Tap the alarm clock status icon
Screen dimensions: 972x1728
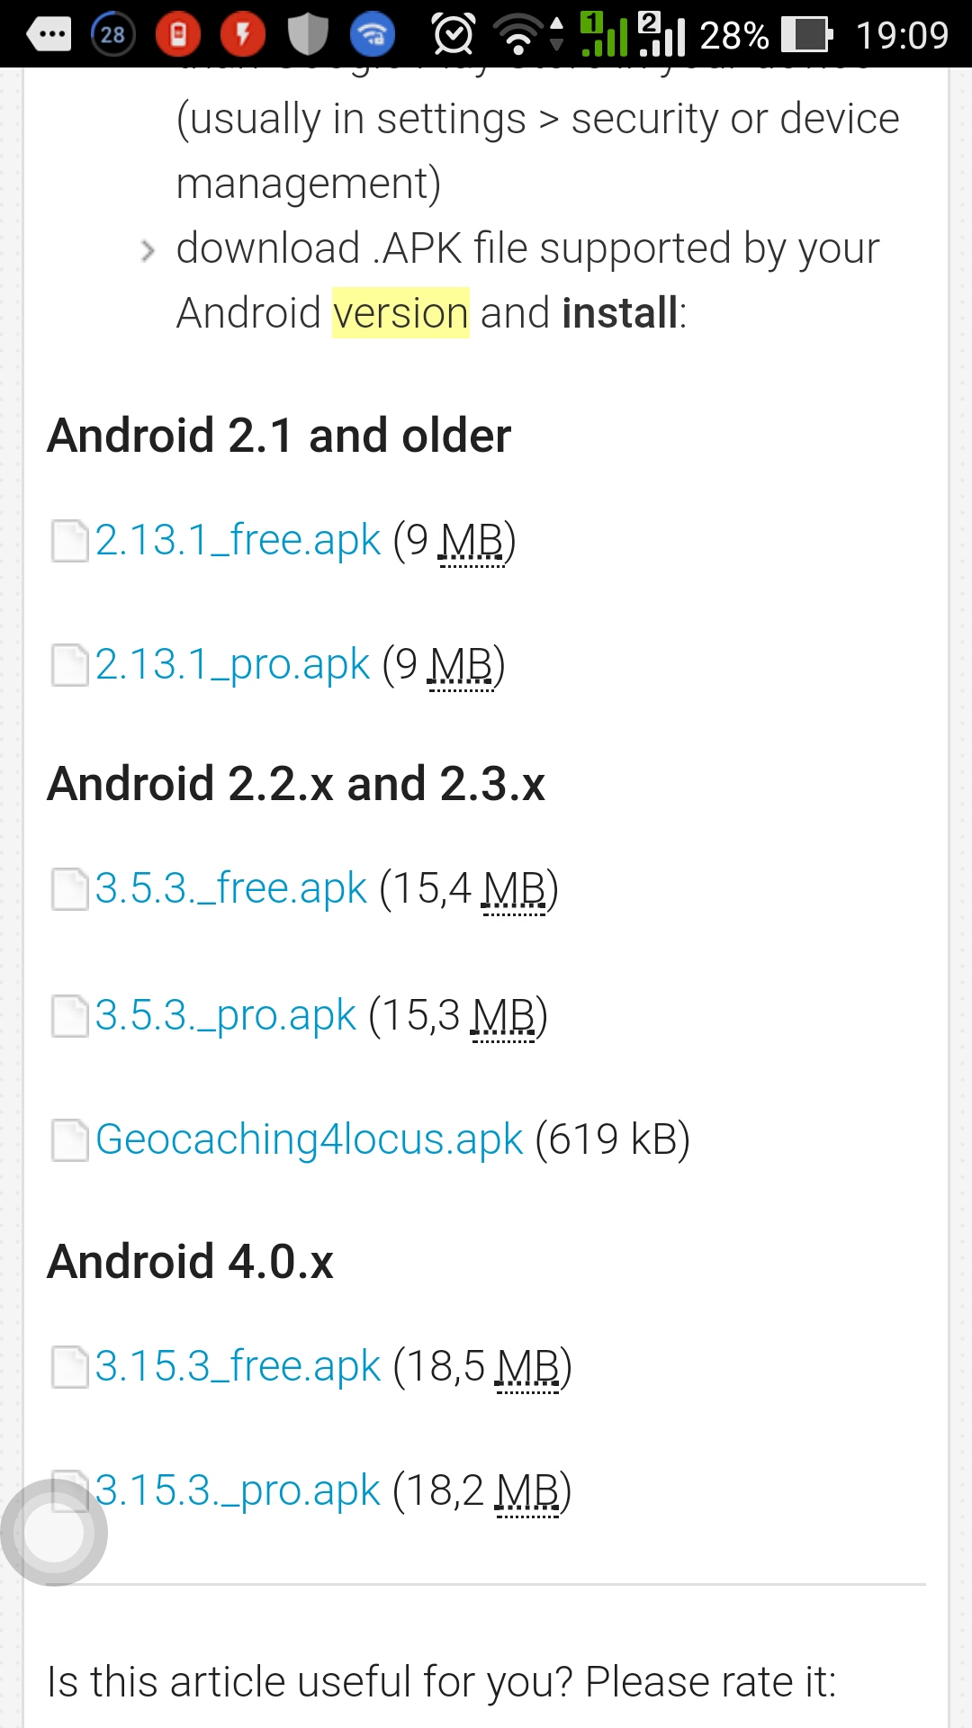coord(453,34)
